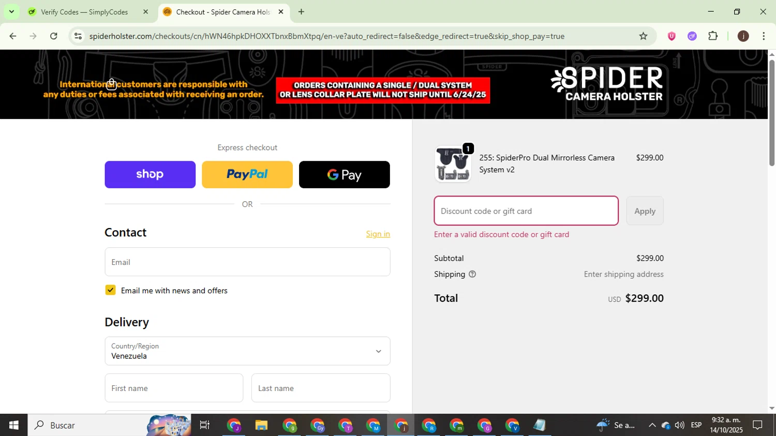
Task: Click the Apply discount button
Action: pos(645,211)
